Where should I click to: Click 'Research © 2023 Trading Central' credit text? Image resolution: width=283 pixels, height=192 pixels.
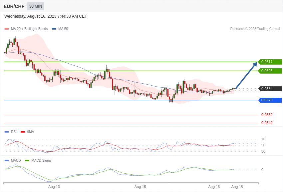(255, 29)
